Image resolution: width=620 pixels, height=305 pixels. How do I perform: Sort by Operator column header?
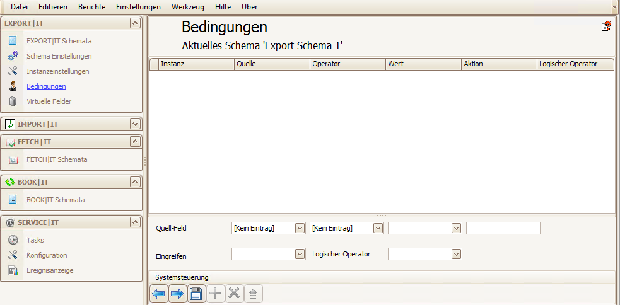click(348, 64)
